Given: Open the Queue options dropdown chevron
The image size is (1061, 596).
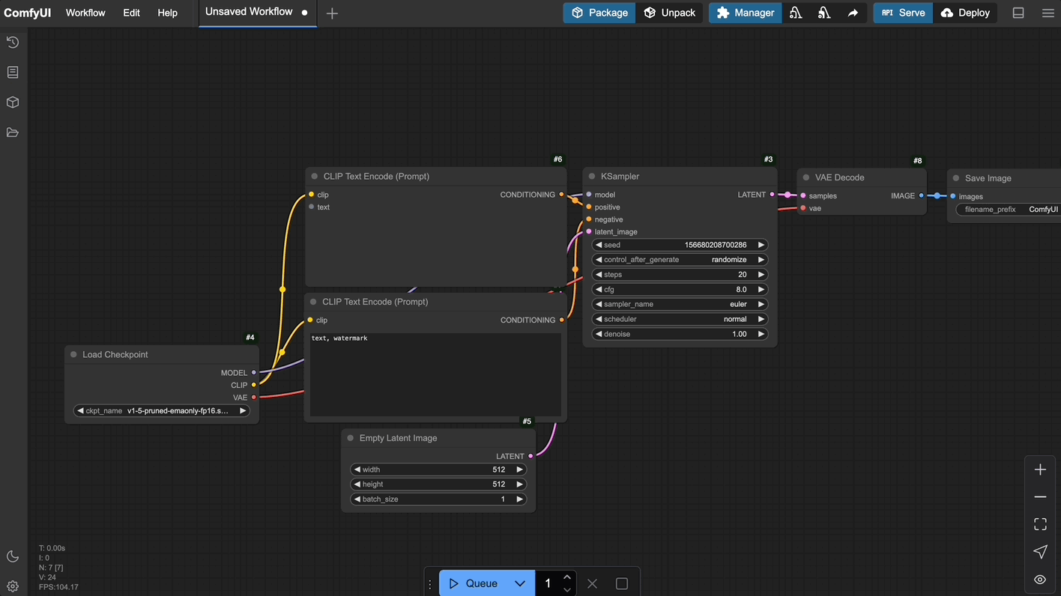Looking at the screenshot, I should 519,583.
